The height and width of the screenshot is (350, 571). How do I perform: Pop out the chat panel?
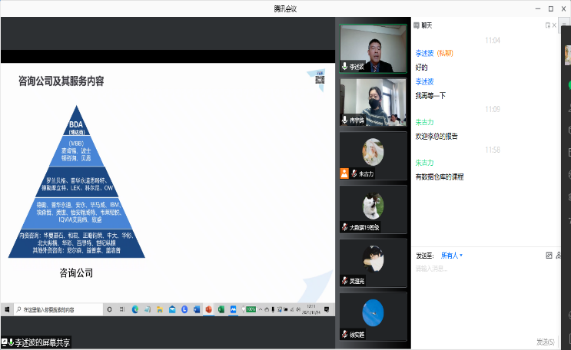tap(547, 25)
